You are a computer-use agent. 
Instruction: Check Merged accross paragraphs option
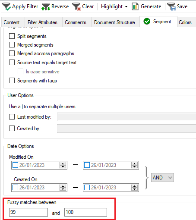pos(12,53)
